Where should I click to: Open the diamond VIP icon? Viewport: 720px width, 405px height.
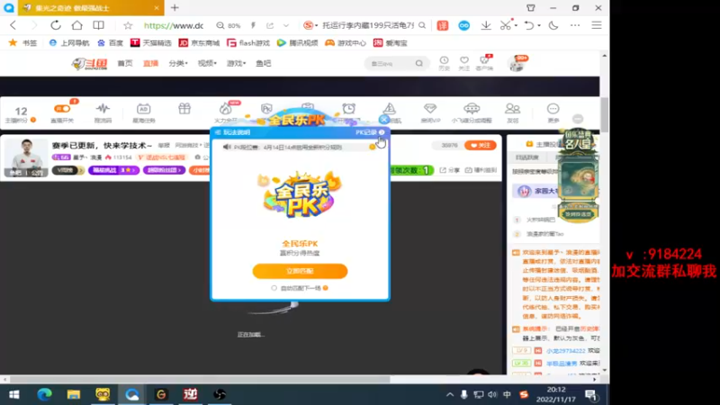pyautogui.click(x=430, y=112)
